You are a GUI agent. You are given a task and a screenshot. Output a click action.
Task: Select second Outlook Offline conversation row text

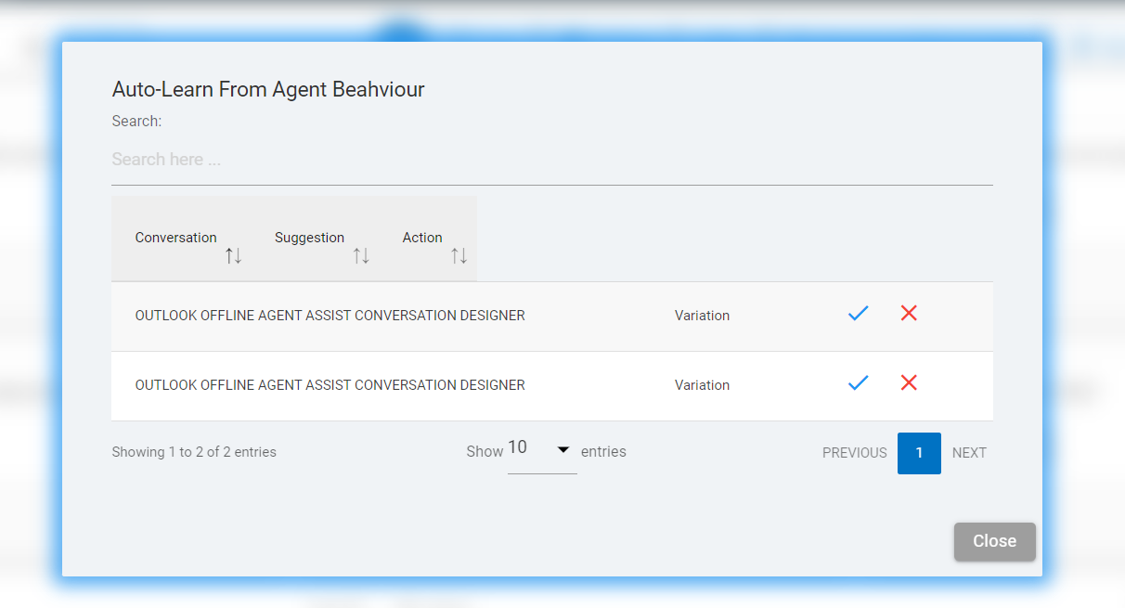click(330, 385)
